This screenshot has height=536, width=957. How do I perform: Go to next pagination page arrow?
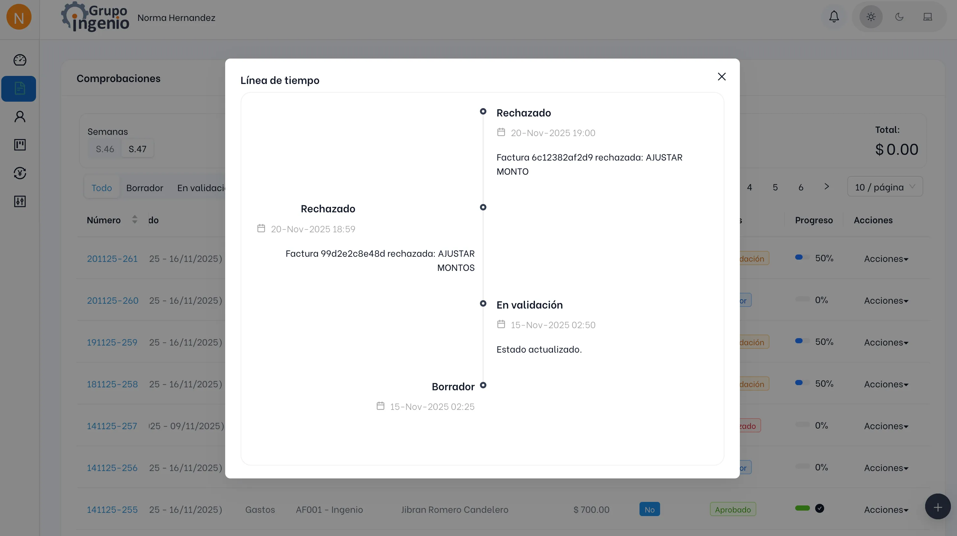pos(826,187)
